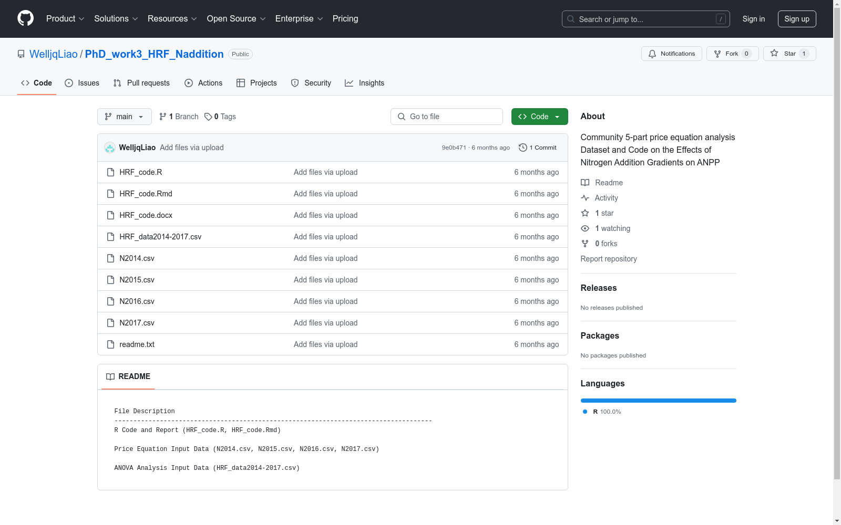The image size is (841, 525).
Task: Click the book icon beside Readme link
Action: 585,183
